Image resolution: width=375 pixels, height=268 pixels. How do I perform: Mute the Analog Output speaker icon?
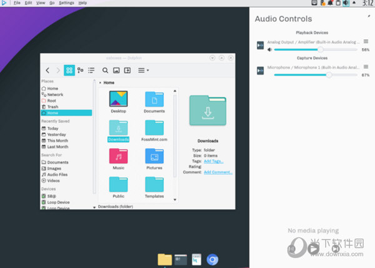point(270,50)
